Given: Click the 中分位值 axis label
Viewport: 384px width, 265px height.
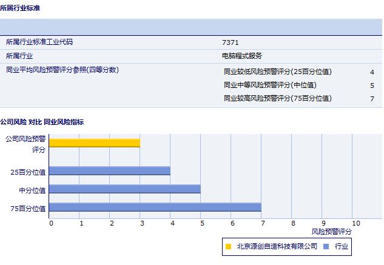Looking at the screenshot, I should point(32,190).
